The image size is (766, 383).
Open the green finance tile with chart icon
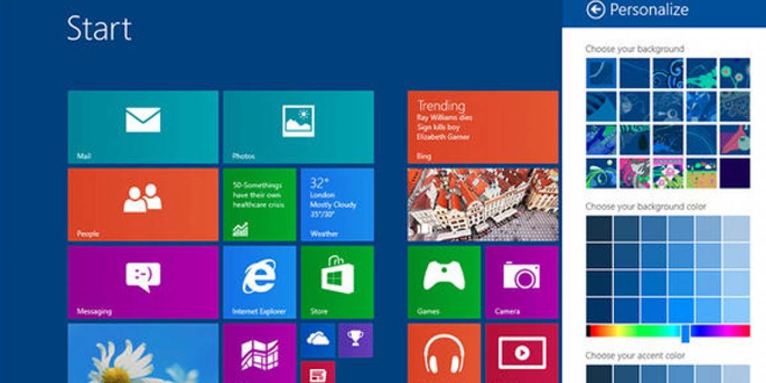click(x=259, y=205)
